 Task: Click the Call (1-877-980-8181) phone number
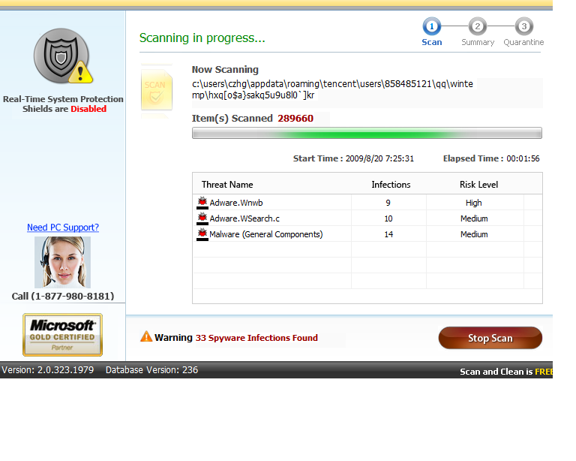pyautogui.click(x=63, y=296)
